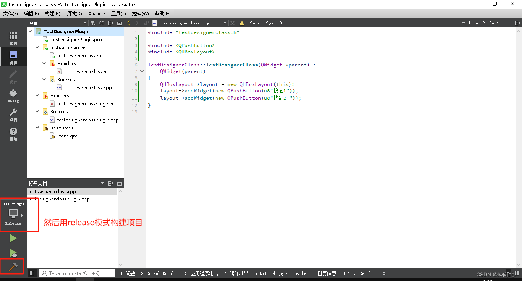This screenshot has width=522, height=281.
Task: Collapse the Resources folder node
Action: click(37, 128)
